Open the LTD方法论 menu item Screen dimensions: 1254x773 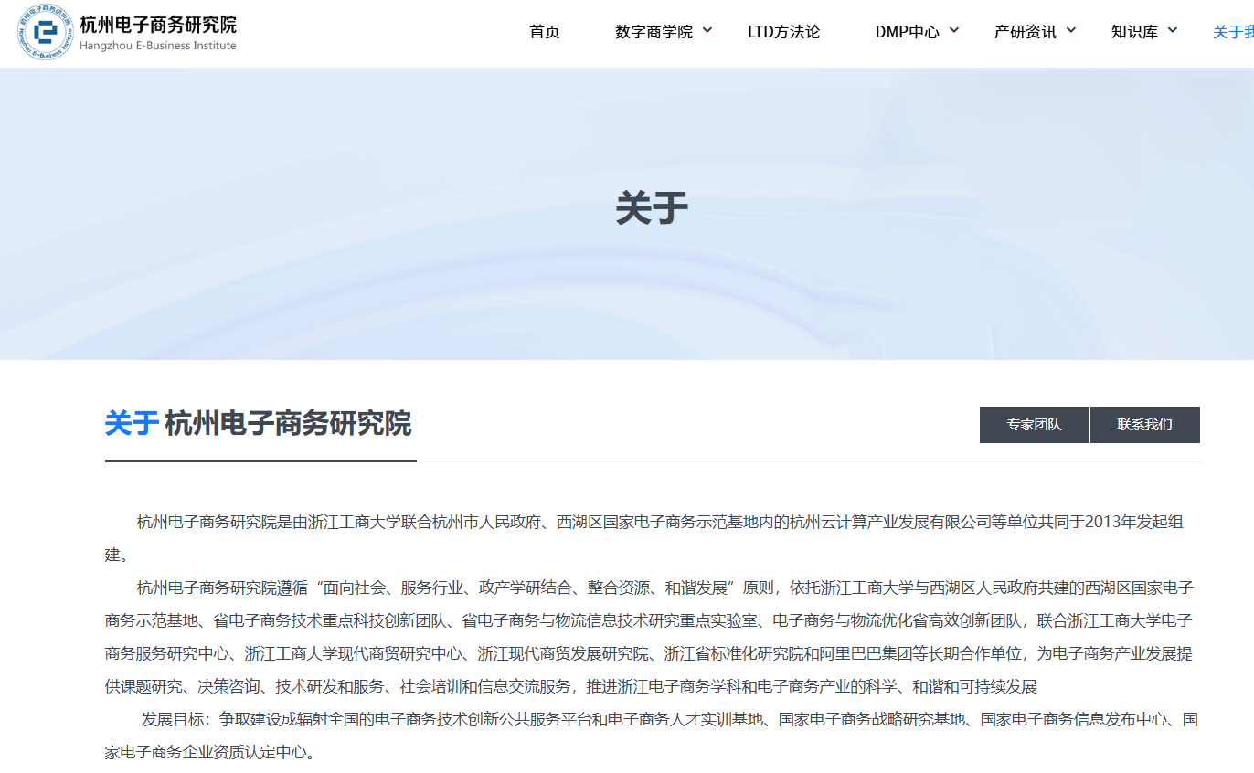click(x=784, y=32)
